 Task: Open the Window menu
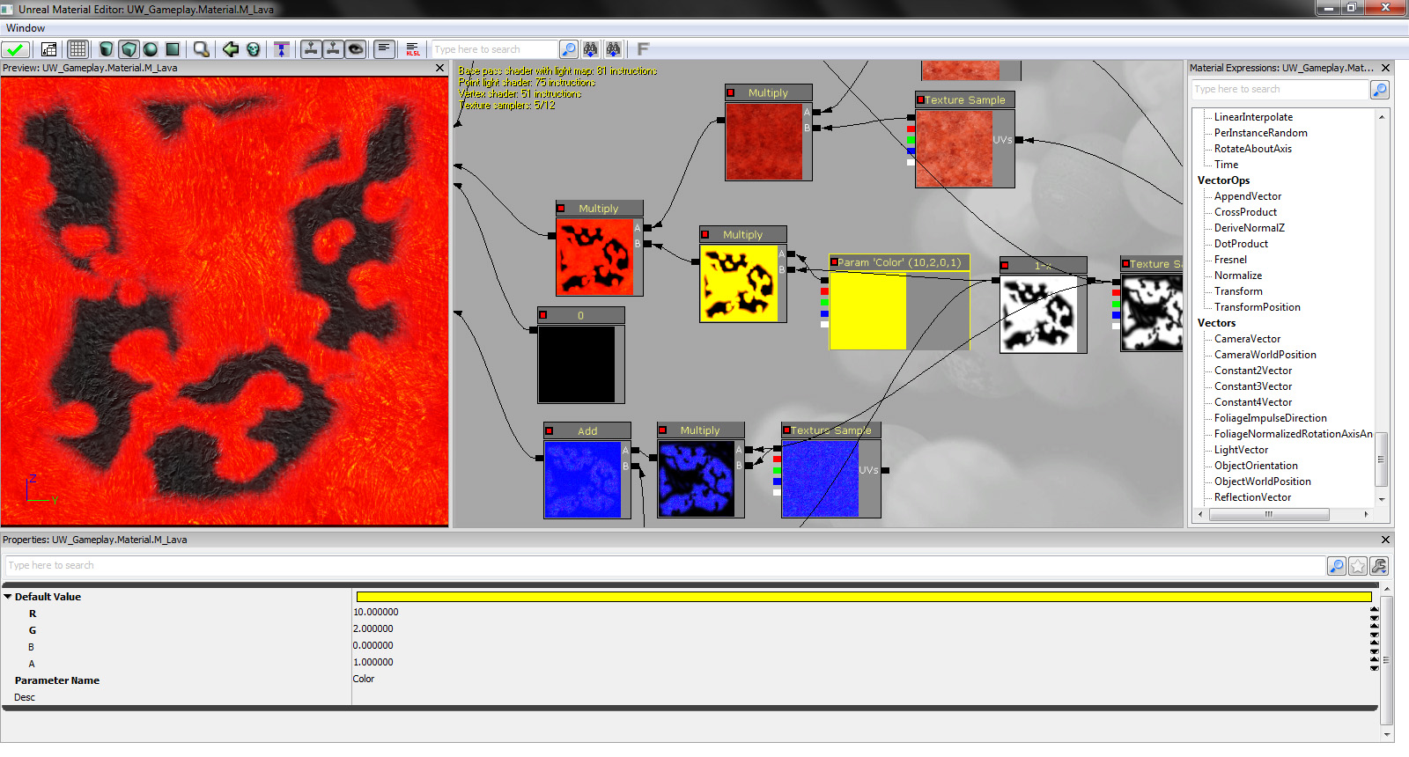click(26, 28)
